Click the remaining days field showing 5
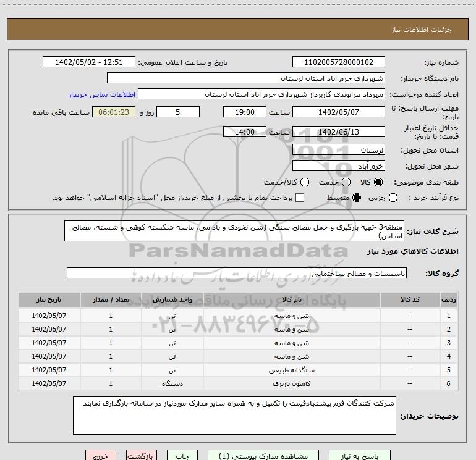Image resolution: width=476 pixels, height=460 pixels. tap(178, 112)
